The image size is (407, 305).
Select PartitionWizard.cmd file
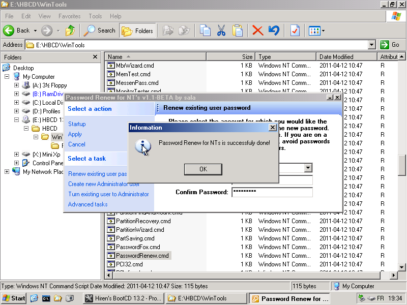140,230
